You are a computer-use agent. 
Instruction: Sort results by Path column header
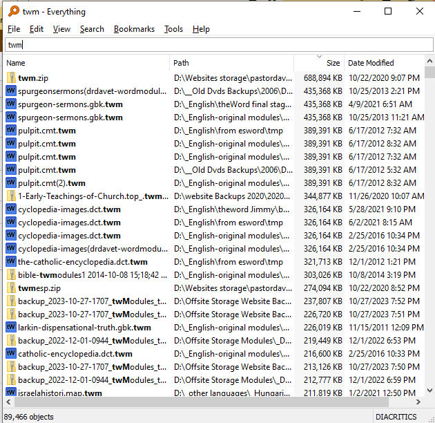coord(232,63)
